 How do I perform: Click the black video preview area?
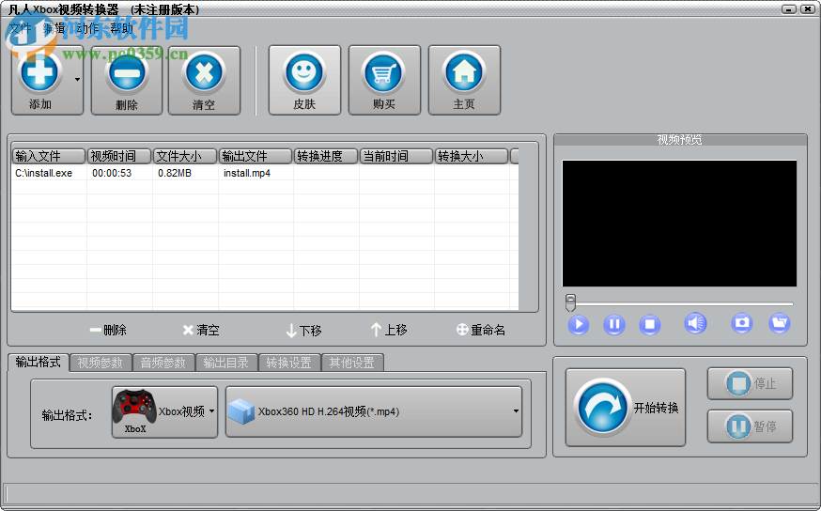(x=680, y=224)
